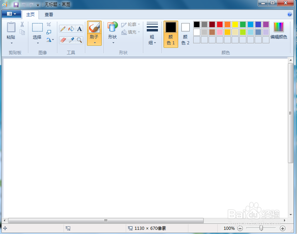Pick the indigo blue color swatch
The image size is (297, 234).
(258, 24)
